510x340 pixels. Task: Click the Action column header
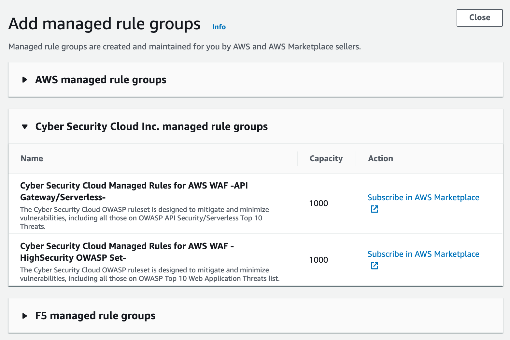(x=380, y=158)
